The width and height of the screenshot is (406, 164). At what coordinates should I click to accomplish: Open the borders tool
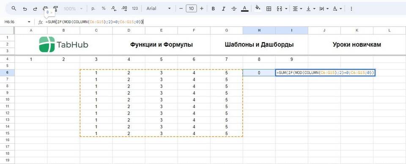click(269, 8)
